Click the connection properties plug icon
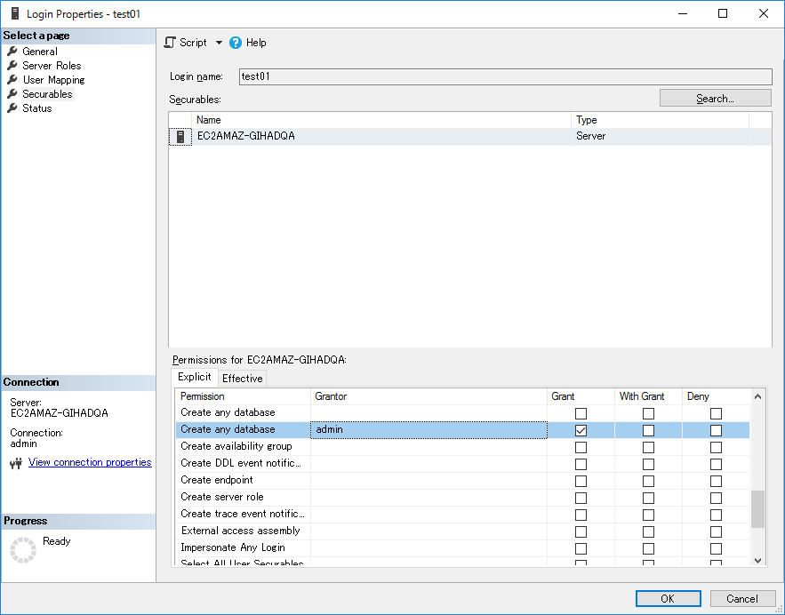The width and height of the screenshot is (785, 615). tap(15, 463)
